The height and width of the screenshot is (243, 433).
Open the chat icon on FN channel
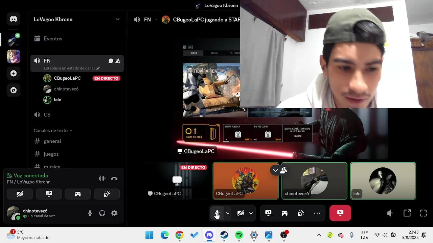click(111, 61)
